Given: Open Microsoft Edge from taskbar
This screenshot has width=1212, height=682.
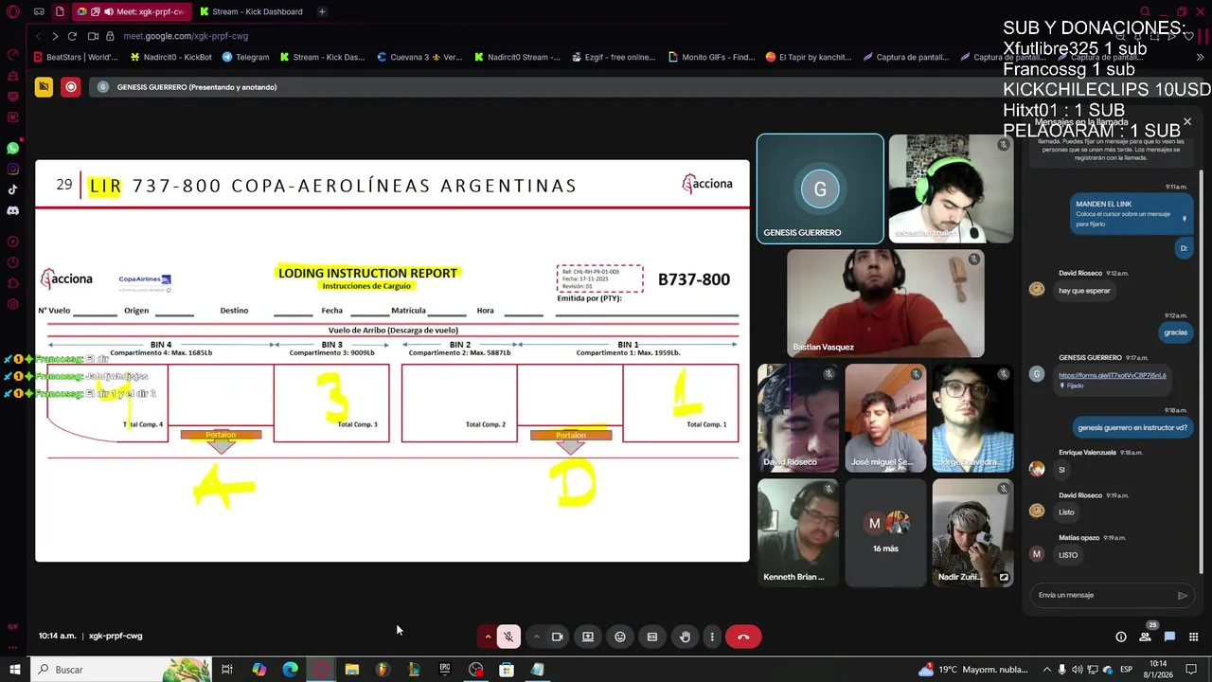Looking at the screenshot, I should pyautogui.click(x=291, y=670).
